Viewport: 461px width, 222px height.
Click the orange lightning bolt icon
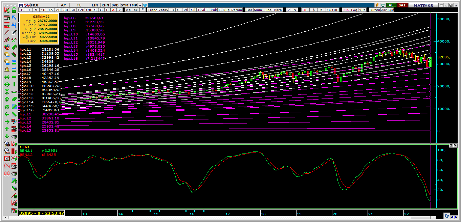(377, 5)
